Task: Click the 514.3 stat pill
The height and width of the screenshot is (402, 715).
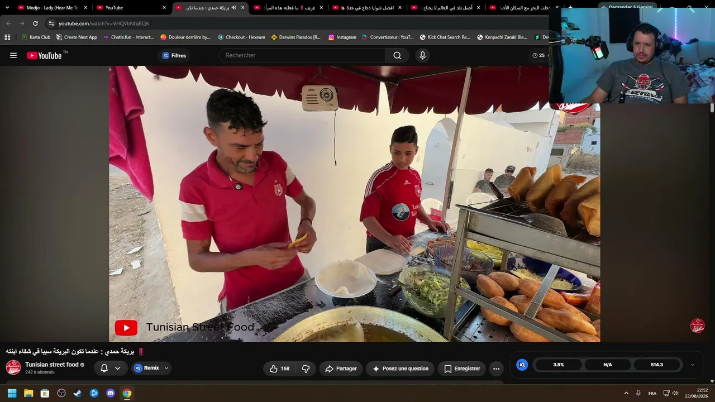Action: (657, 365)
